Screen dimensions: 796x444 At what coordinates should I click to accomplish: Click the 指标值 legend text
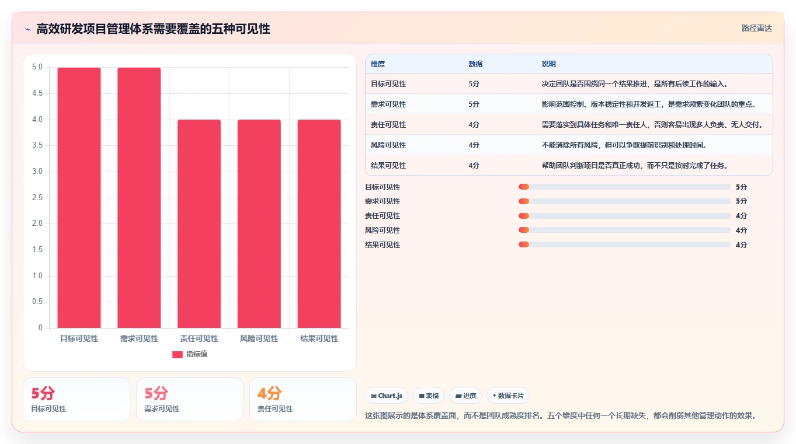point(197,355)
